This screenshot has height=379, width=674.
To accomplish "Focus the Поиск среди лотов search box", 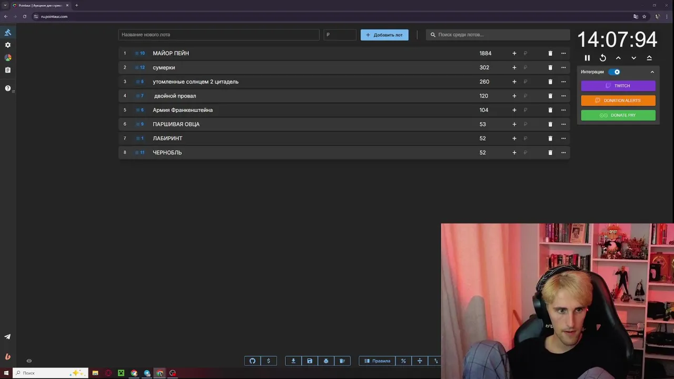I will click(x=498, y=35).
